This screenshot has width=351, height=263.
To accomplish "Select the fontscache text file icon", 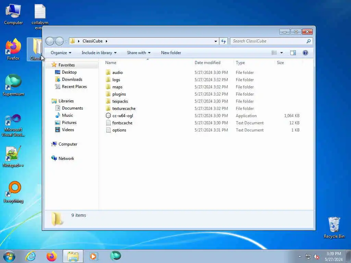I will (x=108, y=123).
